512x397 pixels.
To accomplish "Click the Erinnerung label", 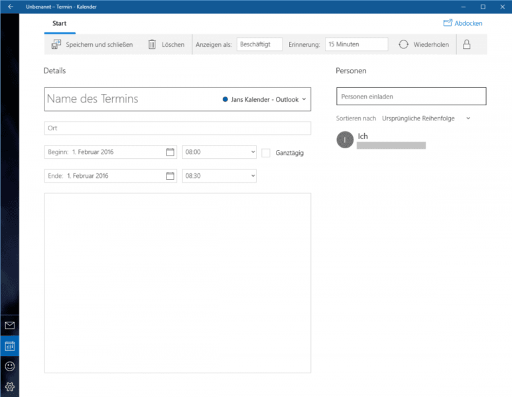I will [304, 44].
